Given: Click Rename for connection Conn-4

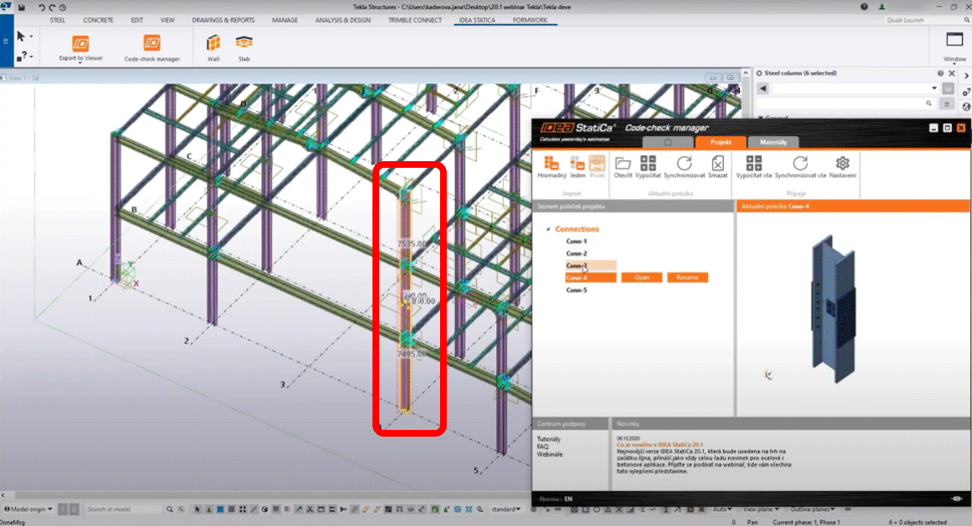Looking at the screenshot, I should click(x=688, y=276).
